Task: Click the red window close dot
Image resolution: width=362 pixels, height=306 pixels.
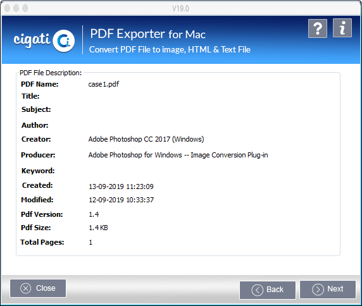Action: pos(8,8)
